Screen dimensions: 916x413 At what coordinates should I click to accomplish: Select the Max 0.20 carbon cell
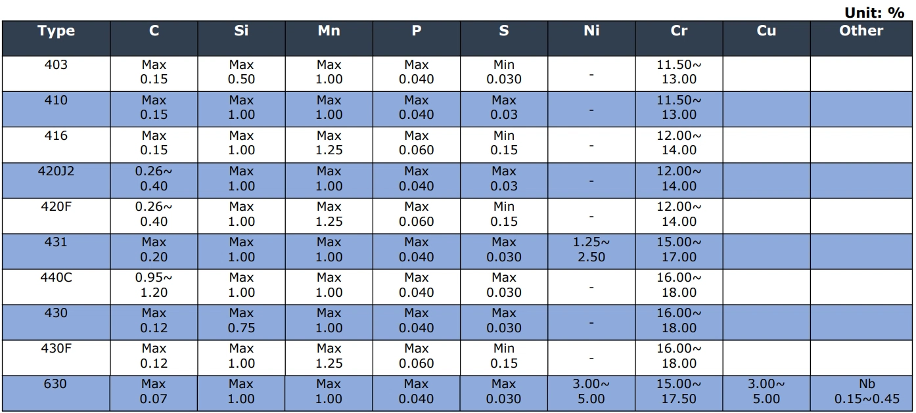(x=154, y=250)
